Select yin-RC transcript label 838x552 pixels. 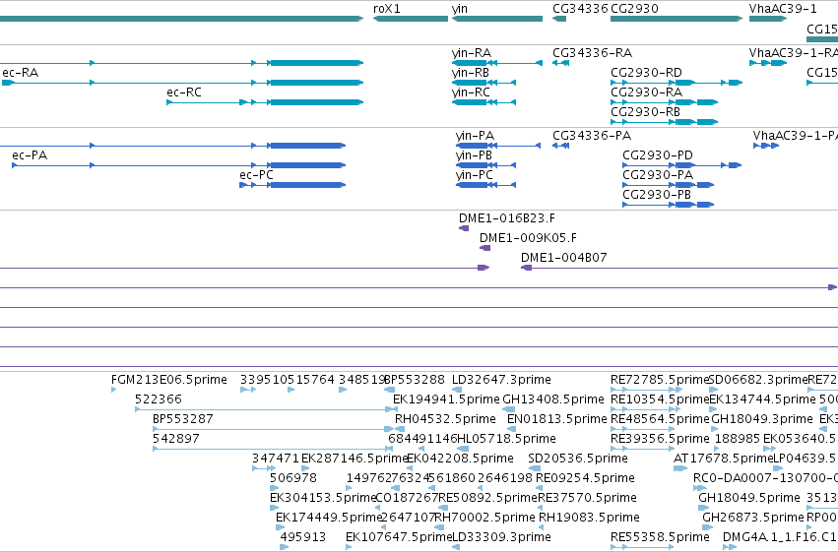click(x=471, y=92)
